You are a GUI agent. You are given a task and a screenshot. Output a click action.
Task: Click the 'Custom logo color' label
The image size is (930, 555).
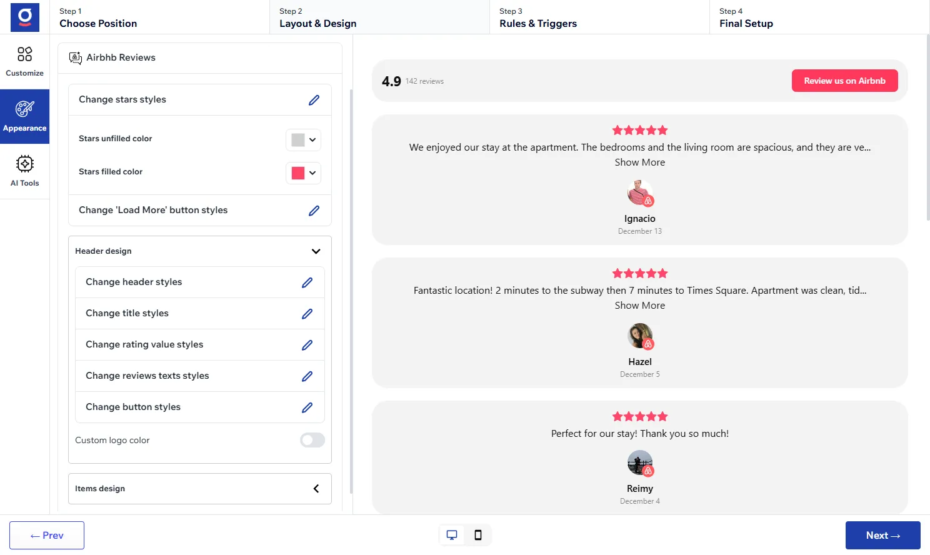[112, 440]
